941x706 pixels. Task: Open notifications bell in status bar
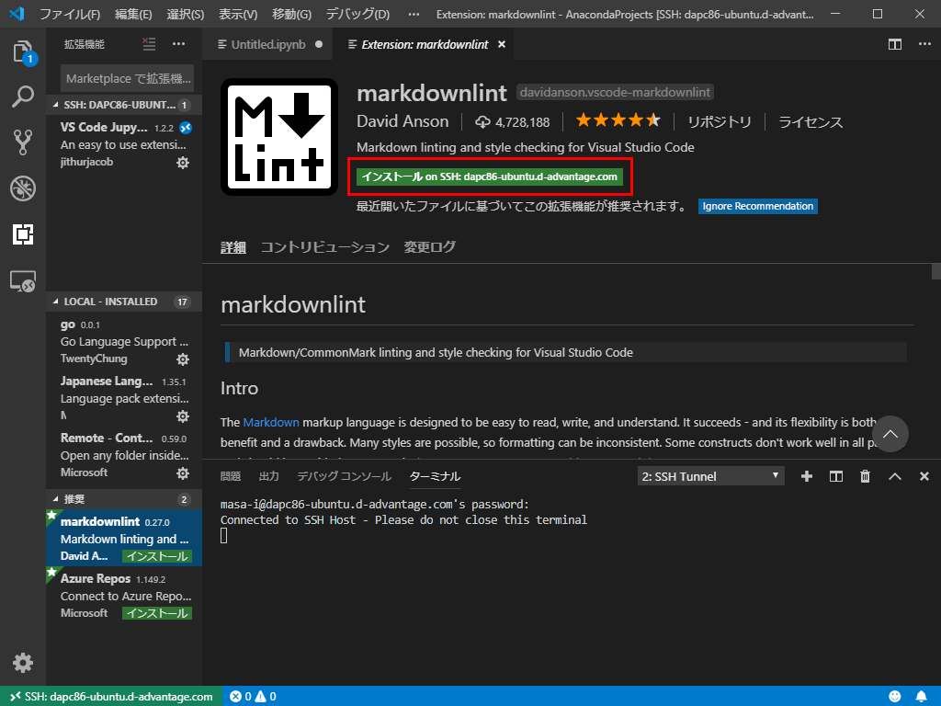(921, 697)
